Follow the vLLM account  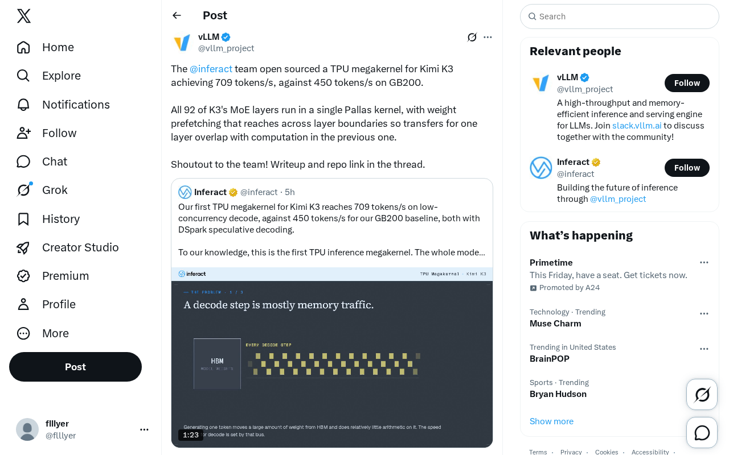tap(687, 83)
